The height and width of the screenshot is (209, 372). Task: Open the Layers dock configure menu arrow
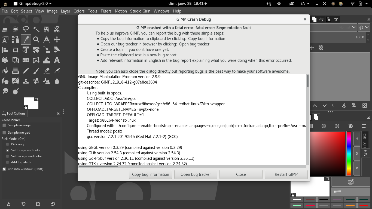pyautogui.click(x=368, y=19)
